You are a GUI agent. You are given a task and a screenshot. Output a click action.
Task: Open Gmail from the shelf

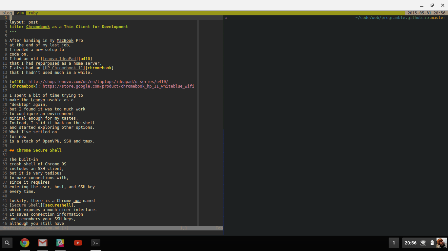(42, 243)
